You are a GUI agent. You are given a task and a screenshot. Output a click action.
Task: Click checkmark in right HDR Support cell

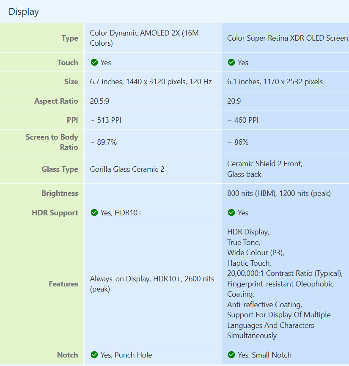coord(231,213)
